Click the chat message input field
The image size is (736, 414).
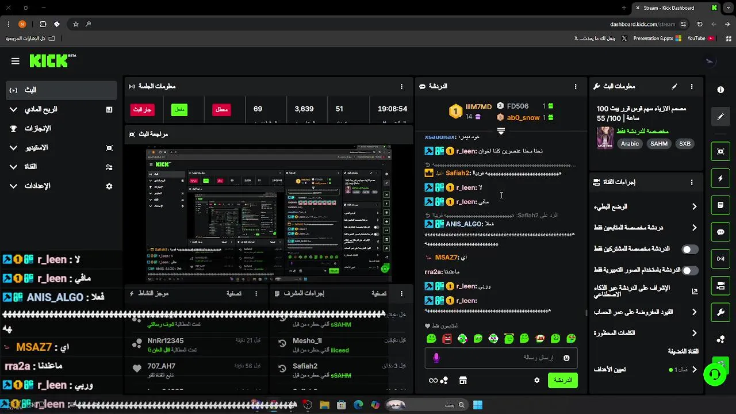click(501, 358)
